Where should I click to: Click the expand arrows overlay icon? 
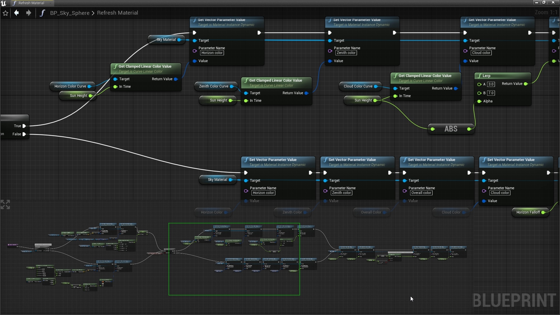5,204
